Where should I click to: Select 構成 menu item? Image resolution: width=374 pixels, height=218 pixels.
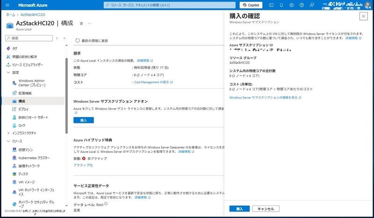33,101
